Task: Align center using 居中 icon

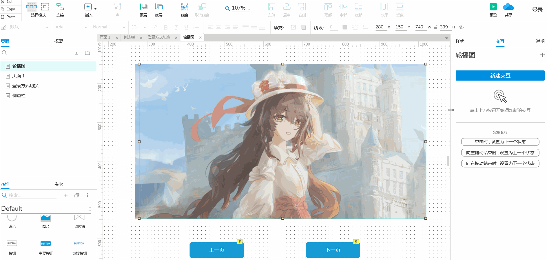Action: click(287, 7)
